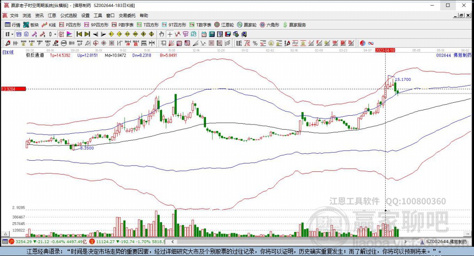Screen dimensions: 474x256
Task: Open 赢家服务 services
Action: coord(294,25)
